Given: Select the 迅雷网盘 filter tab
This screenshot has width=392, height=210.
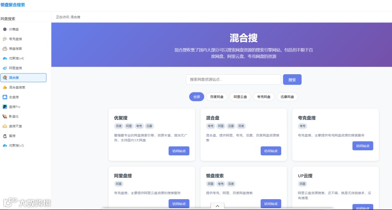Looking at the screenshot, I should coord(287,97).
